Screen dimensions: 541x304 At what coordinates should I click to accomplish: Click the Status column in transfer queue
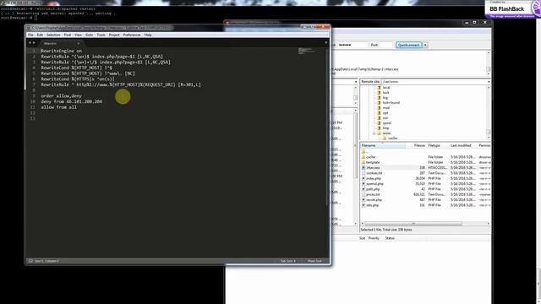pos(390,238)
